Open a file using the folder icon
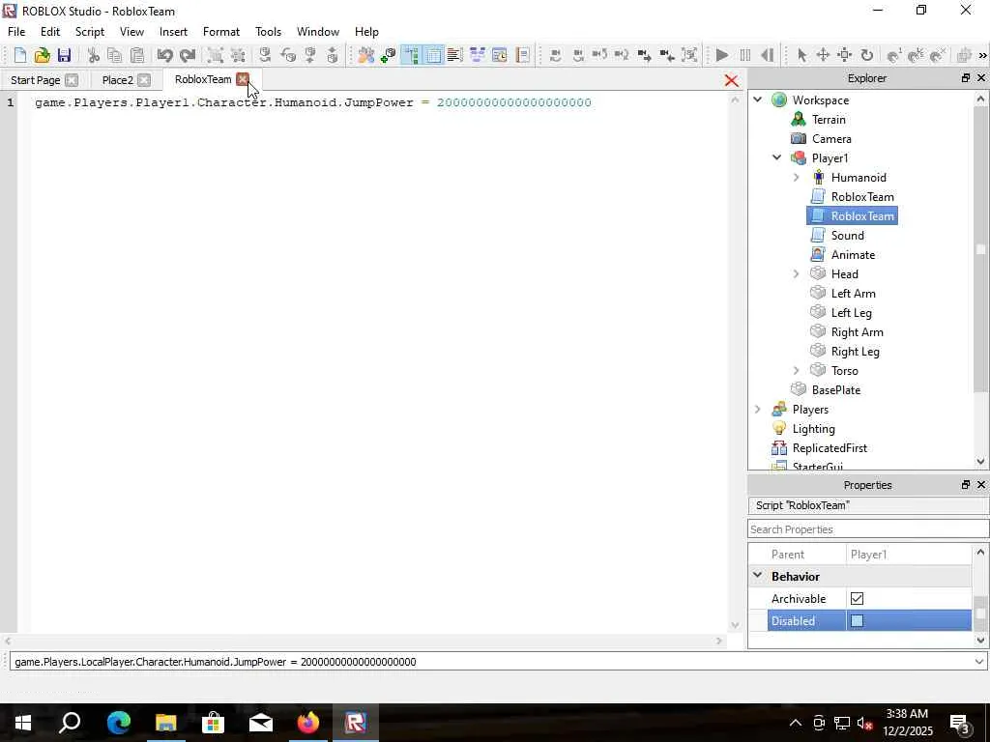Viewport: 990px width, 742px height. coord(42,55)
